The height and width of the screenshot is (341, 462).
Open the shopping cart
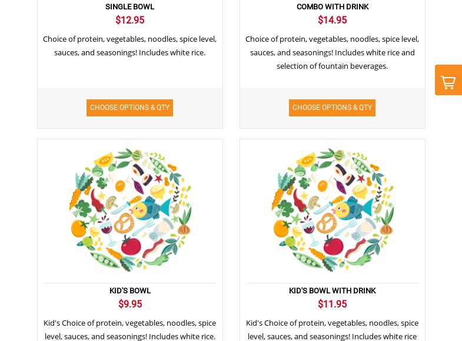coord(448,81)
